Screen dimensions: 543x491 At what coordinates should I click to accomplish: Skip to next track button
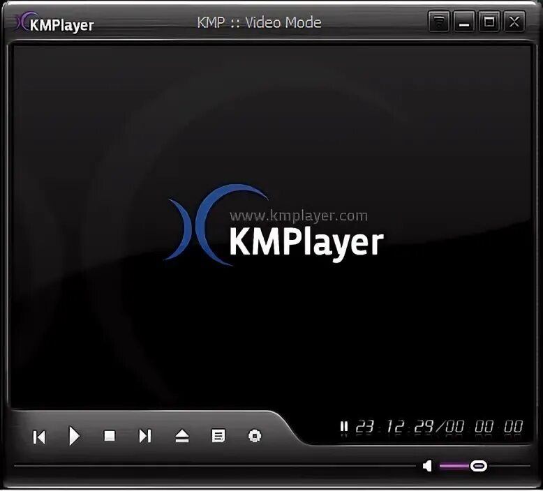pos(144,436)
